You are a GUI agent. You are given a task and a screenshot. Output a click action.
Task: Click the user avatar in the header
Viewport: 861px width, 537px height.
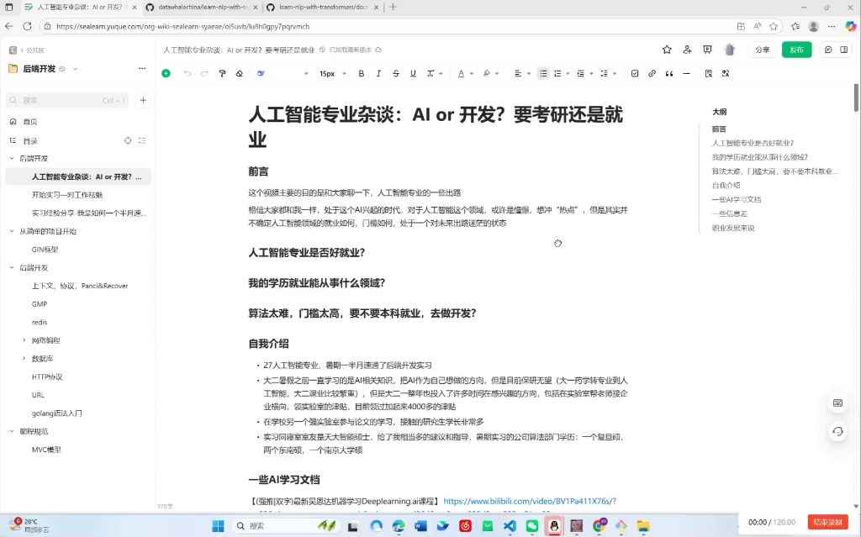click(730, 50)
